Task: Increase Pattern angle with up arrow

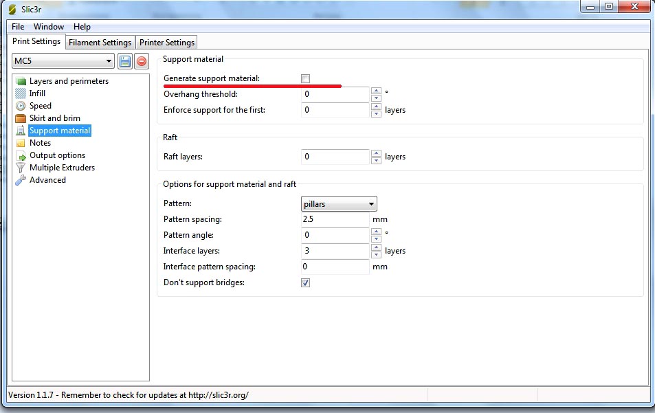Action: click(x=376, y=232)
